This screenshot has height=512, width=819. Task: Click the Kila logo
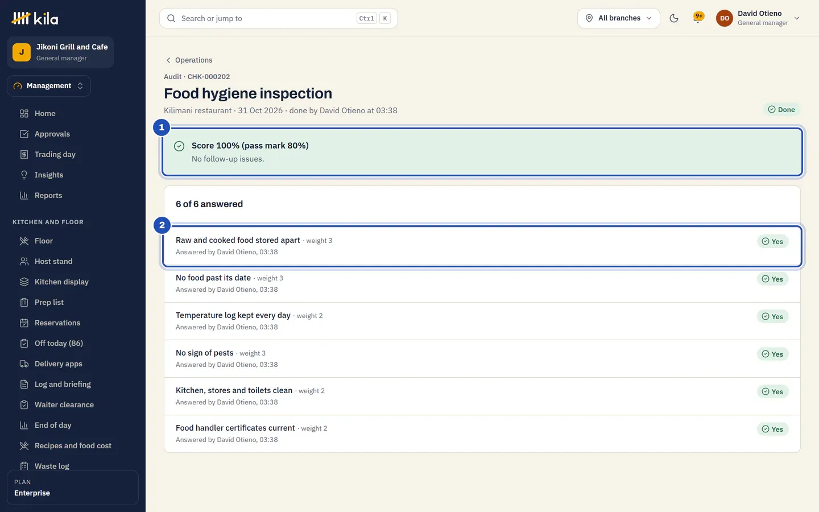[x=35, y=18]
